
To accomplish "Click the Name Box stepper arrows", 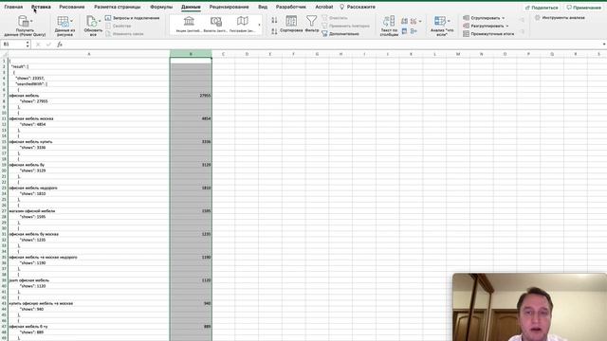I will 28,45.
